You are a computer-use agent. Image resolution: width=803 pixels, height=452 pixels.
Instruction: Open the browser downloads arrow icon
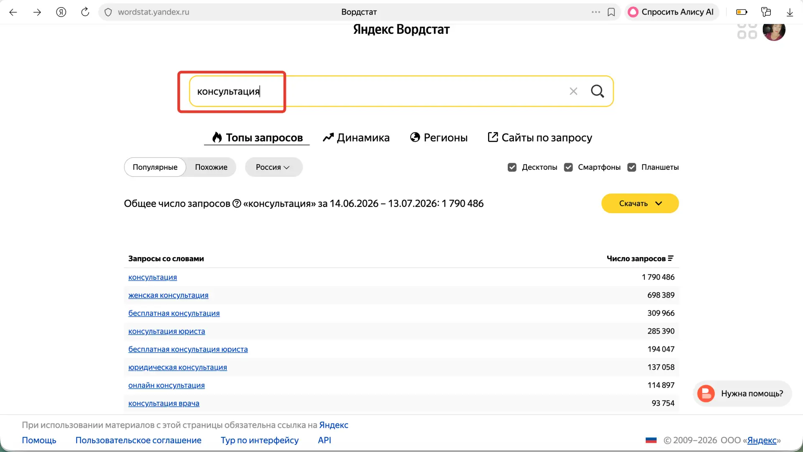pyautogui.click(x=790, y=12)
